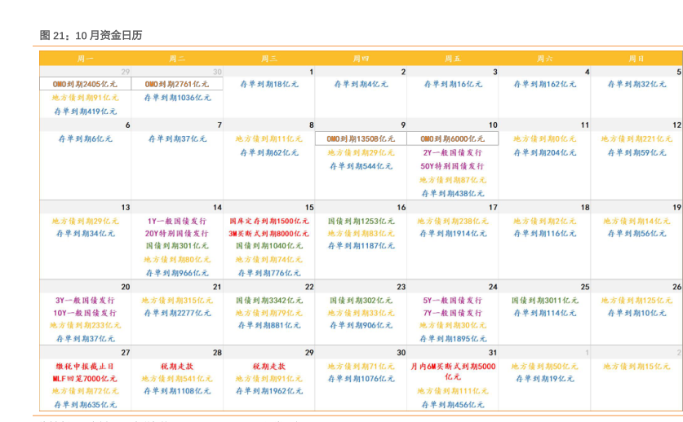The height and width of the screenshot is (422, 683).
Task: Select the 存单到期1962亿元 entry
Action: coord(269,391)
